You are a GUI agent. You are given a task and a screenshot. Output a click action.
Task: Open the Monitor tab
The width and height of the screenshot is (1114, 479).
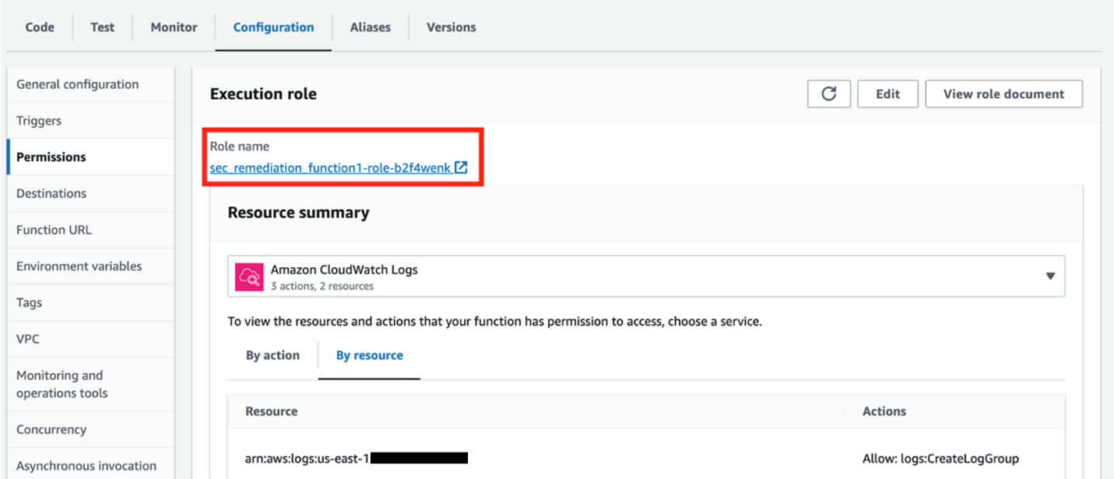click(173, 26)
